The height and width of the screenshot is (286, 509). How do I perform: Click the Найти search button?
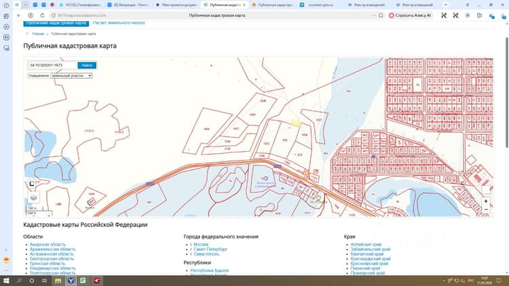(x=87, y=65)
